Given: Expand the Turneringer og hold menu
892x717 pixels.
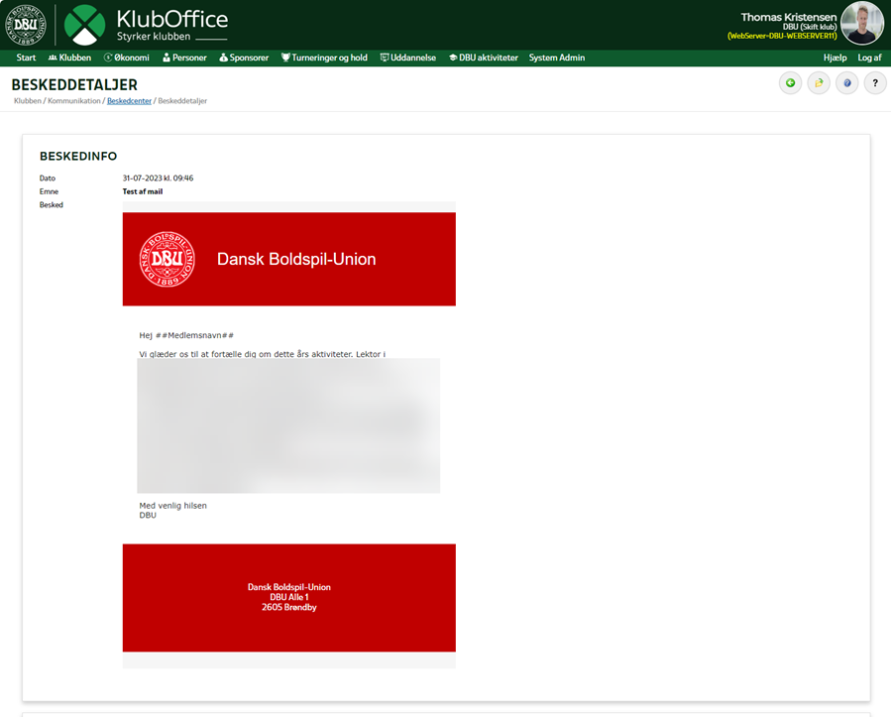Looking at the screenshot, I should [324, 58].
